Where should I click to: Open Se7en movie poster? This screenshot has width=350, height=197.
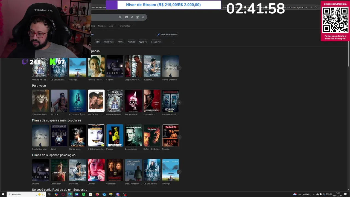pyautogui.click(x=152, y=135)
